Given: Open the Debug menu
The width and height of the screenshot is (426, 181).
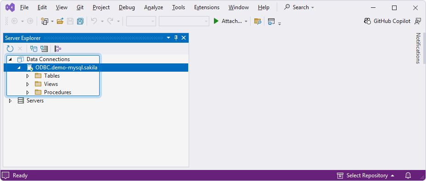Looking at the screenshot, I should 127,7.
